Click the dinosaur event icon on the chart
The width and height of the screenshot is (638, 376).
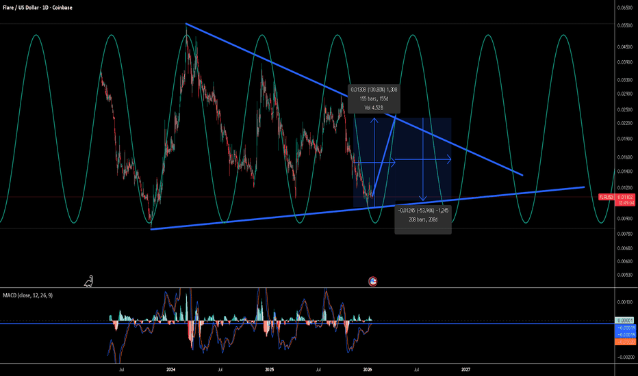coord(89,280)
